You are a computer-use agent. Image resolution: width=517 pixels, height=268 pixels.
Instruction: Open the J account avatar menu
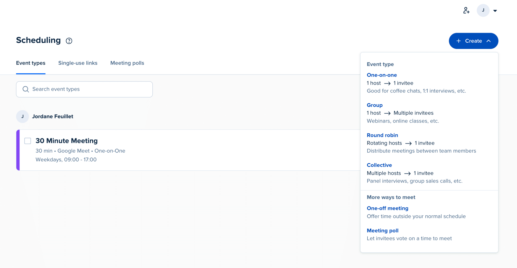[x=483, y=10]
